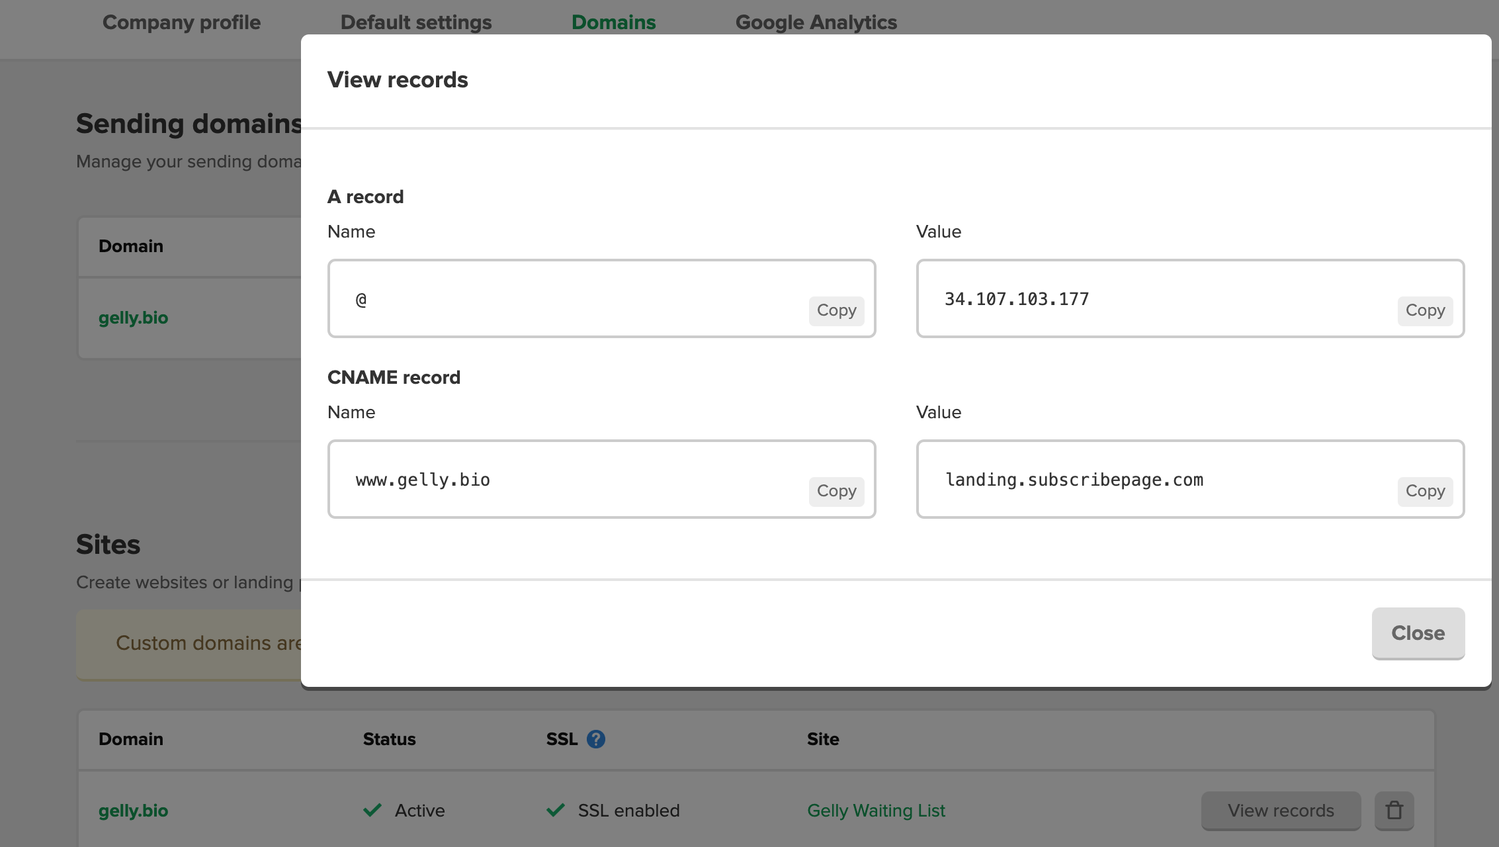Click the Copy icon for CNAME record value
1499x847 pixels.
[x=1425, y=490]
